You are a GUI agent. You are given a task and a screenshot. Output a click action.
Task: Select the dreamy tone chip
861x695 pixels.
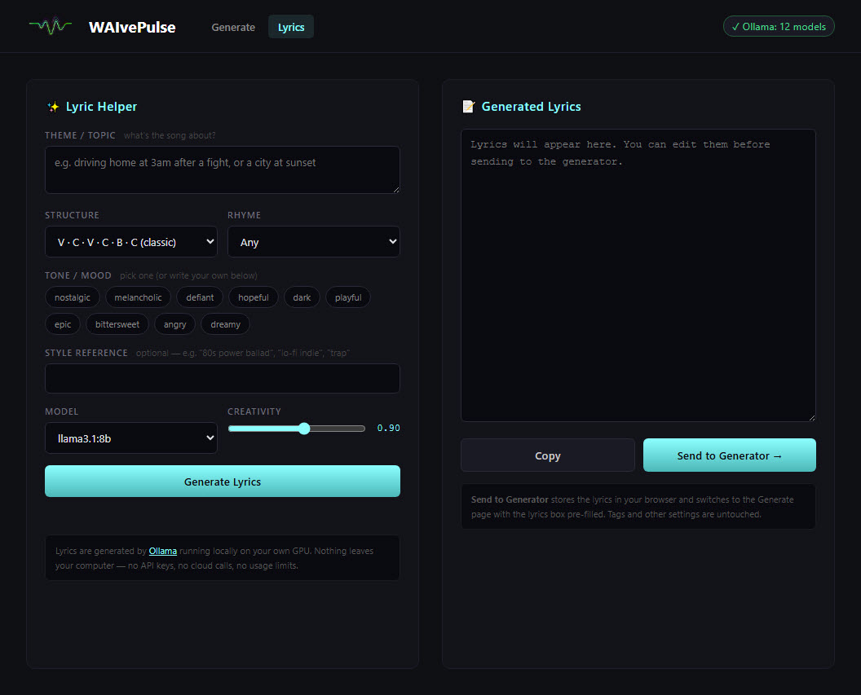(225, 324)
